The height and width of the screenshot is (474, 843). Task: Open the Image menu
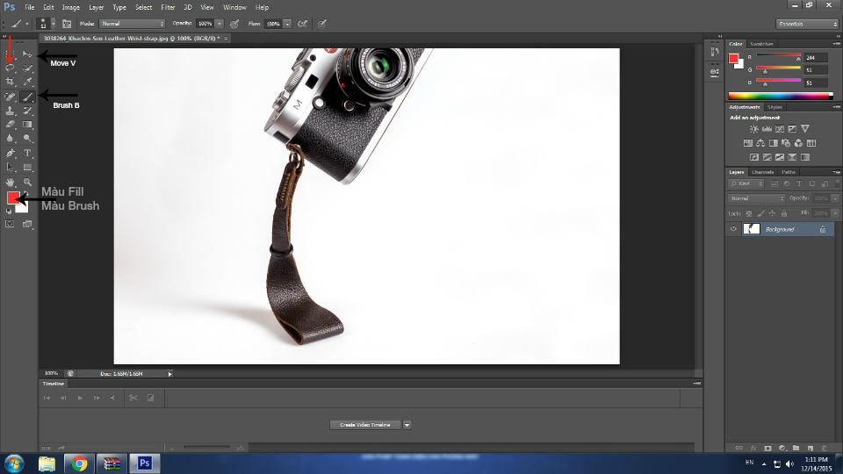(x=70, y=8)
